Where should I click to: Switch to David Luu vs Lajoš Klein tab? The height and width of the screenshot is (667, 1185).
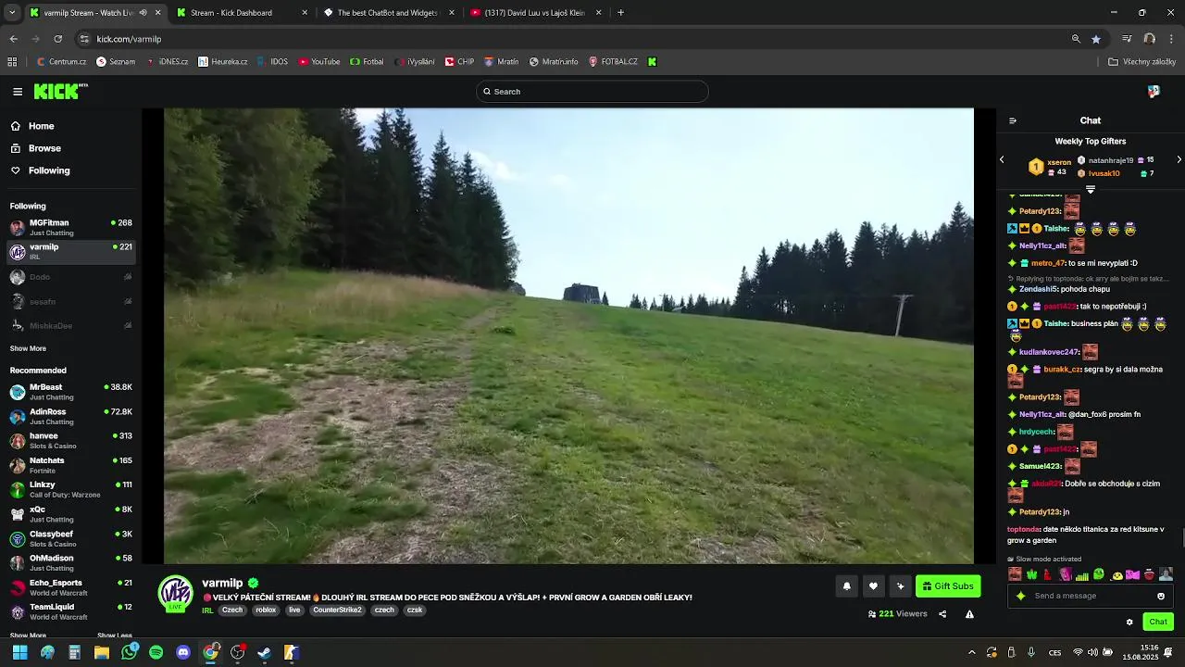(x=536, y=13)
